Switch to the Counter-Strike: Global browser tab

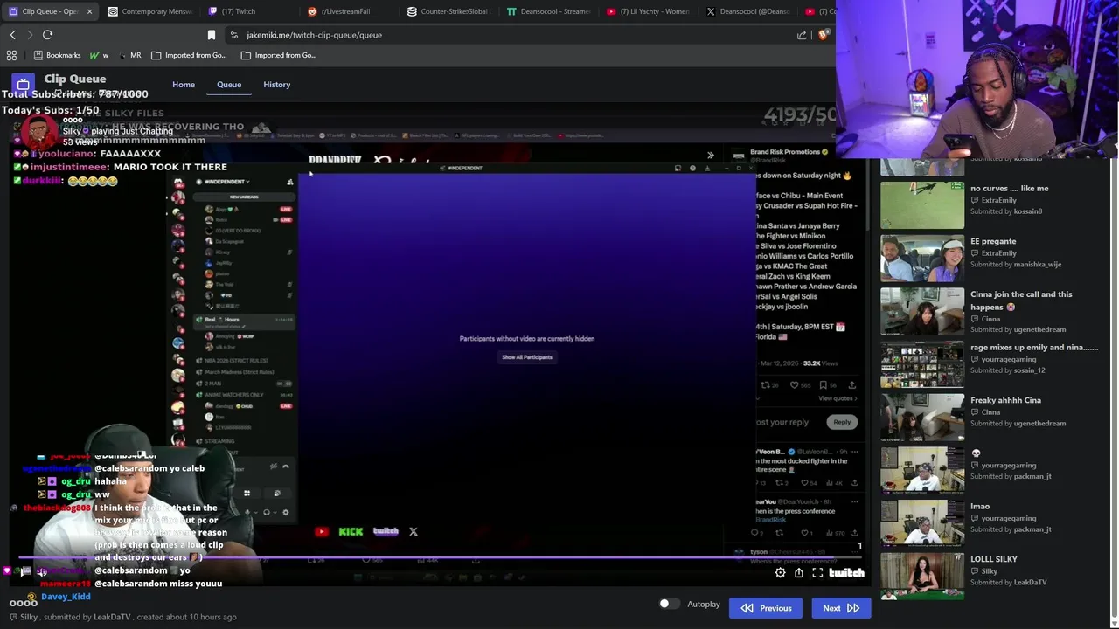coord(448,11)
